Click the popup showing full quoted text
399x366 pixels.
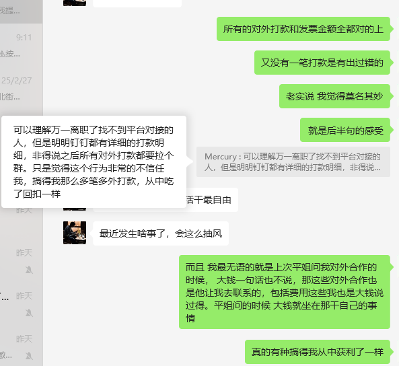tap(94, 162)
